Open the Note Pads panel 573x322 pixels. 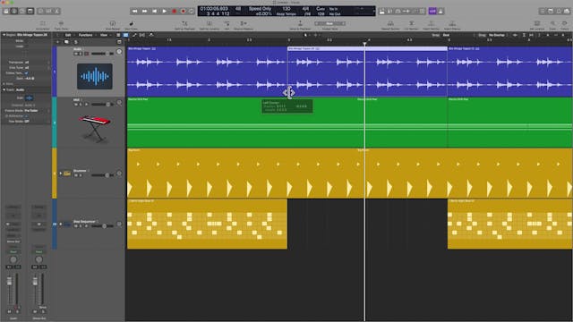[551, 12]
